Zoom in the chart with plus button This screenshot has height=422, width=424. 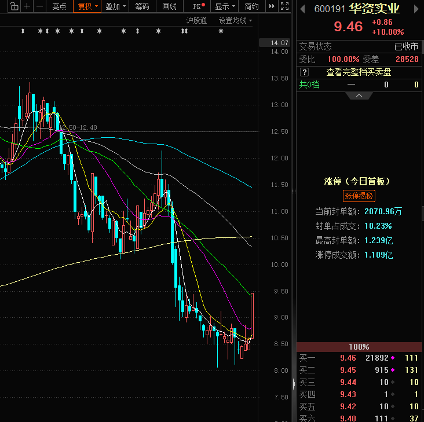pos(27,6)
